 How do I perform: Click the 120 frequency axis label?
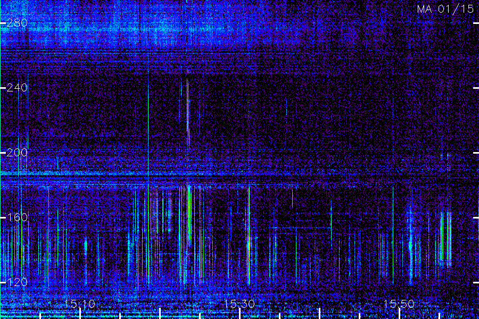[x=17, y=282]
